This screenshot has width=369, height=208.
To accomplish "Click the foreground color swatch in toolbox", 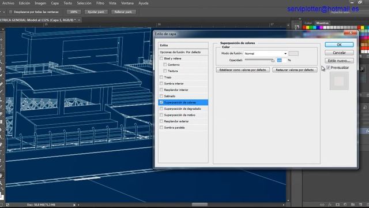I will [x=1, y=195].
